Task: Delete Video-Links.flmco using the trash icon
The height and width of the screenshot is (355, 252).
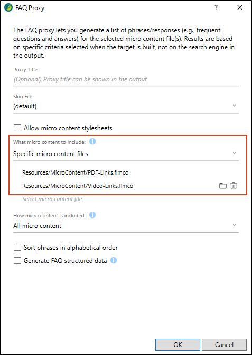Action: click(x=234, y=186)
